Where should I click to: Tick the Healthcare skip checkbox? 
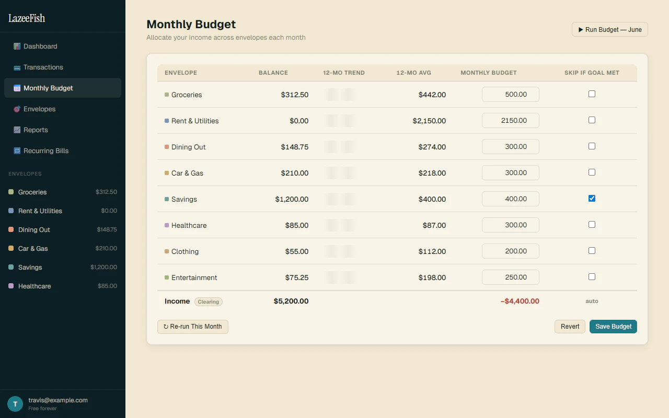pyautogui.click(x=592, y=225)
